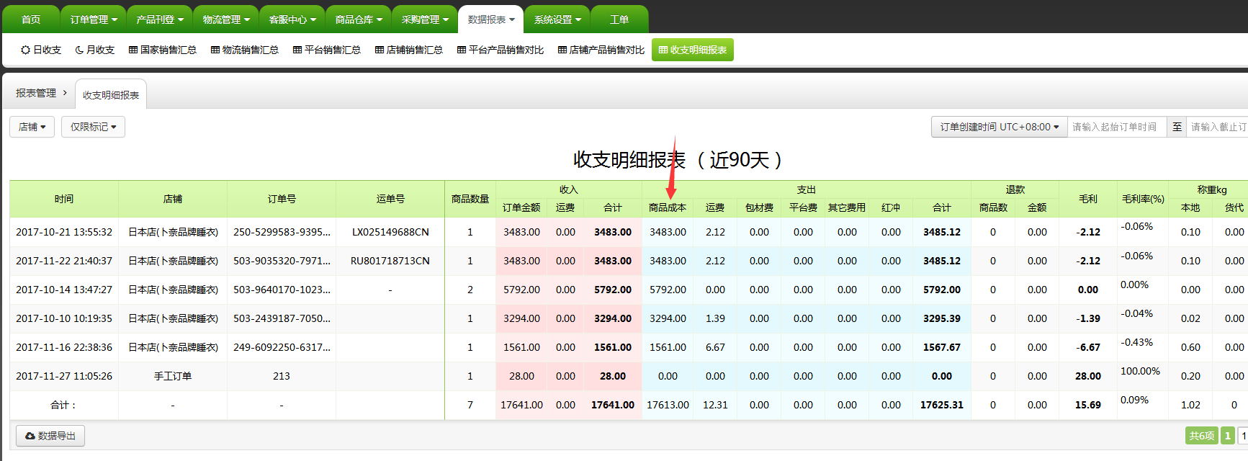1248x461 pixels.
Task: Select order number 503-9035320-7971...
Action: pyautogui.click(x=282, y=261)
